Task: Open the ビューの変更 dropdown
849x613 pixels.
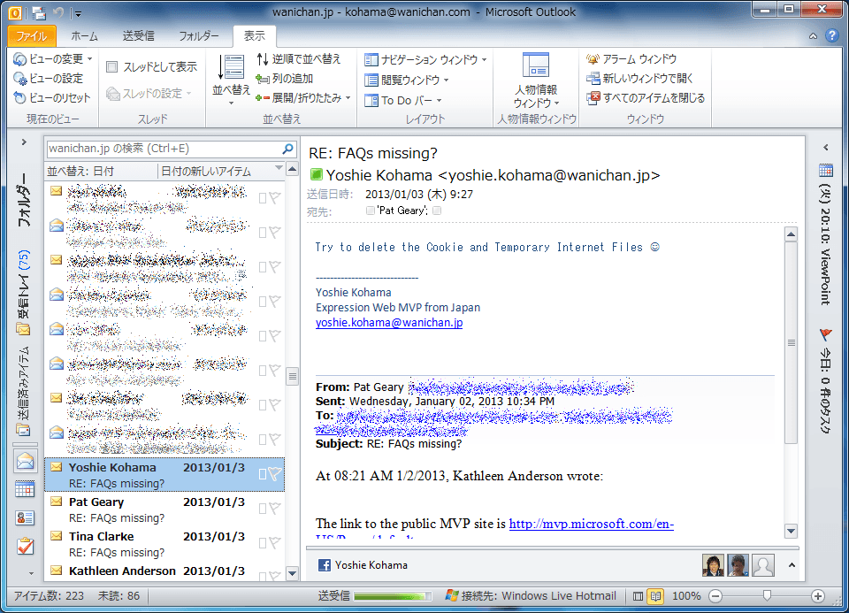Action: tap(52, 58)
